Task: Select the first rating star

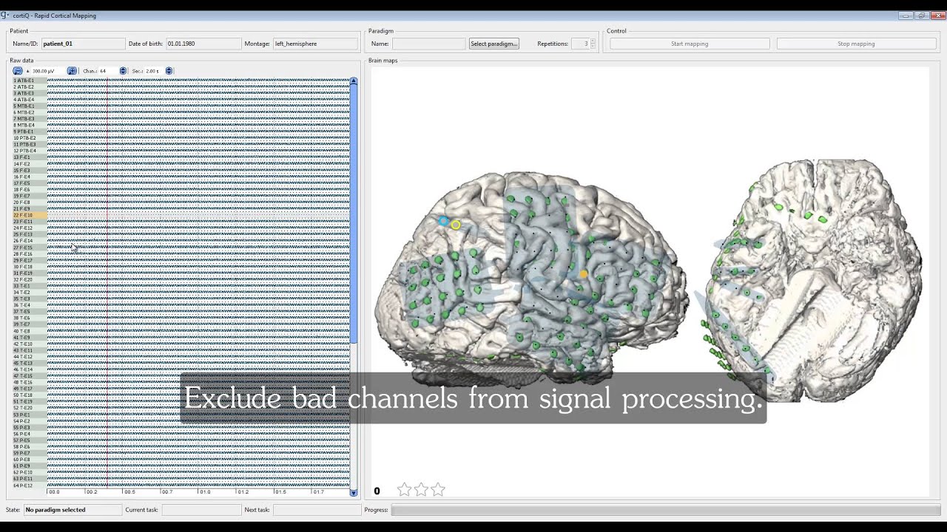Action: click(404, 489)
